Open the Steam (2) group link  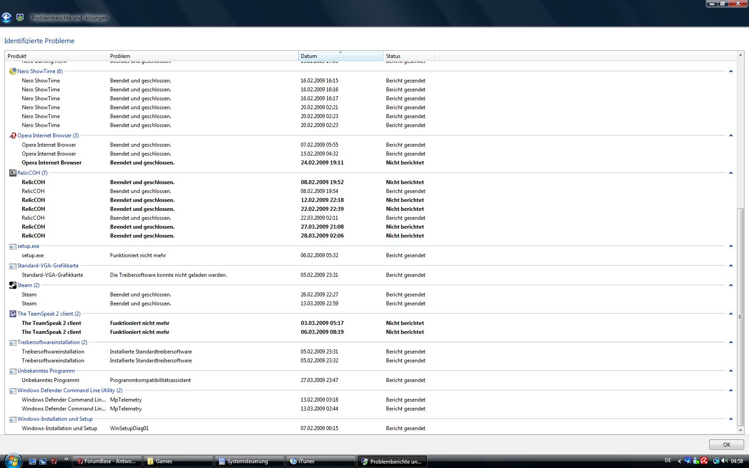(x=29, y=285)
